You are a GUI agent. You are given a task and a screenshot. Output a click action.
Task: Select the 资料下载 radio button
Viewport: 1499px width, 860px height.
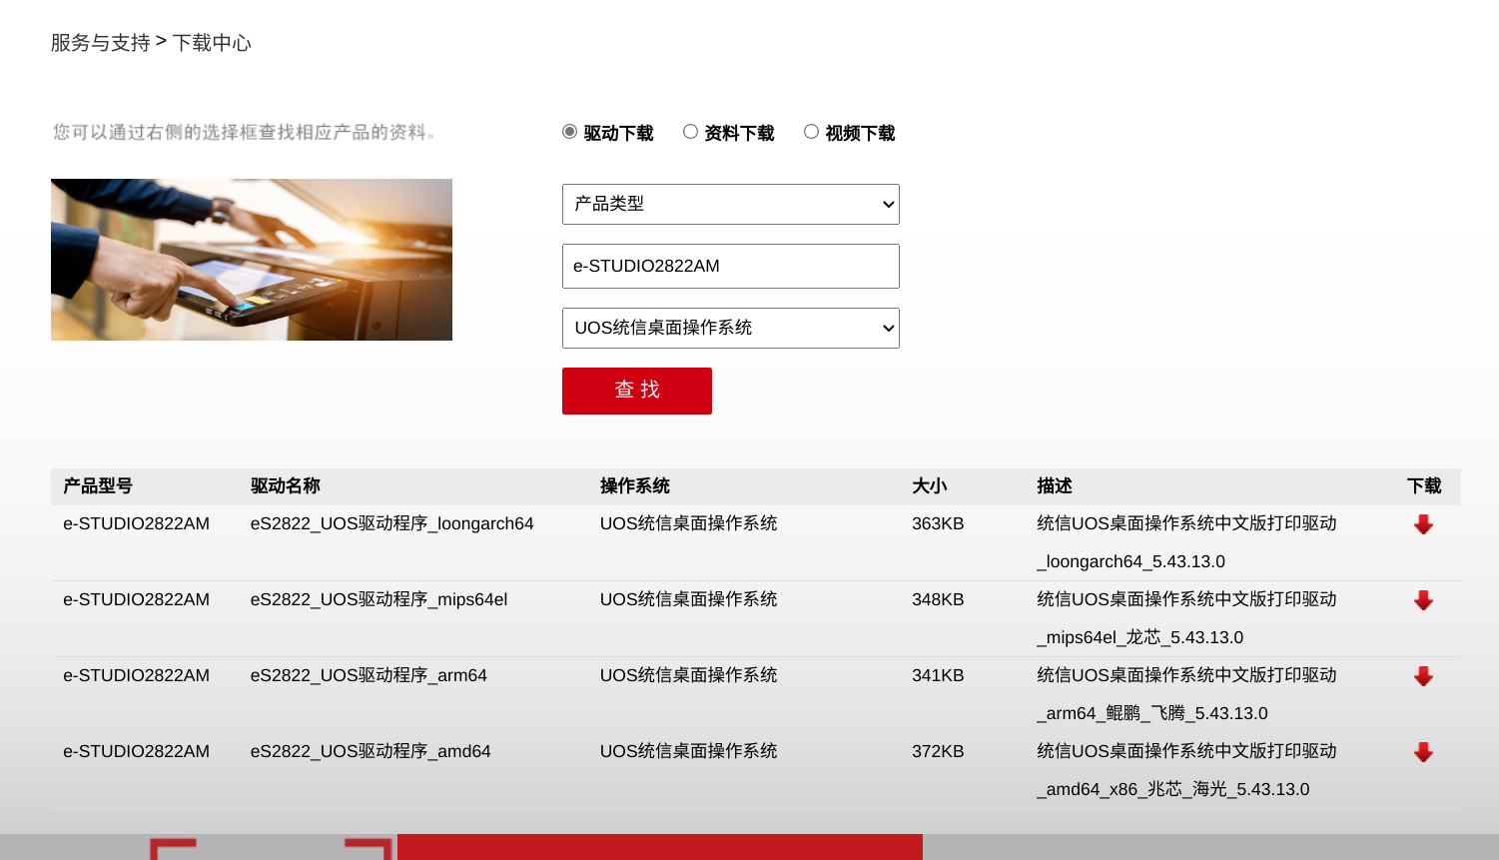click(690, 132)
